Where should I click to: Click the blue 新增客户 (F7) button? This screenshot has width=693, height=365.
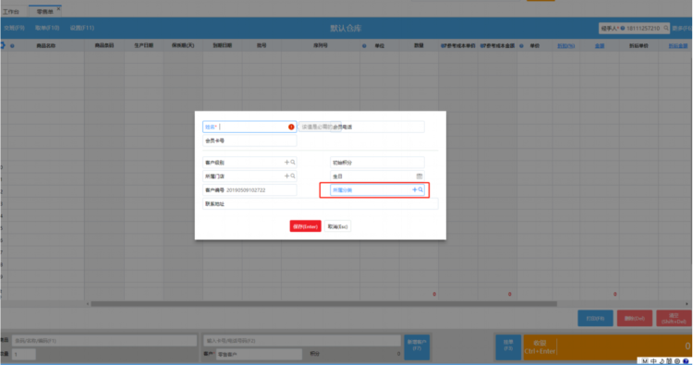click(x=417, y=347)
